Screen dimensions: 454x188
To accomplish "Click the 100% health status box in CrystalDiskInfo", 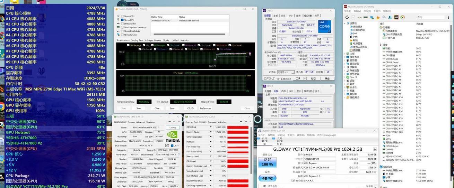I will (267, 162).
